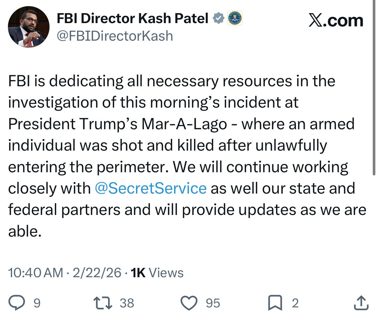Click the FBI Director Kash Patel name
The height and width of the screenshot is (317, 378).
coord(132,19)
